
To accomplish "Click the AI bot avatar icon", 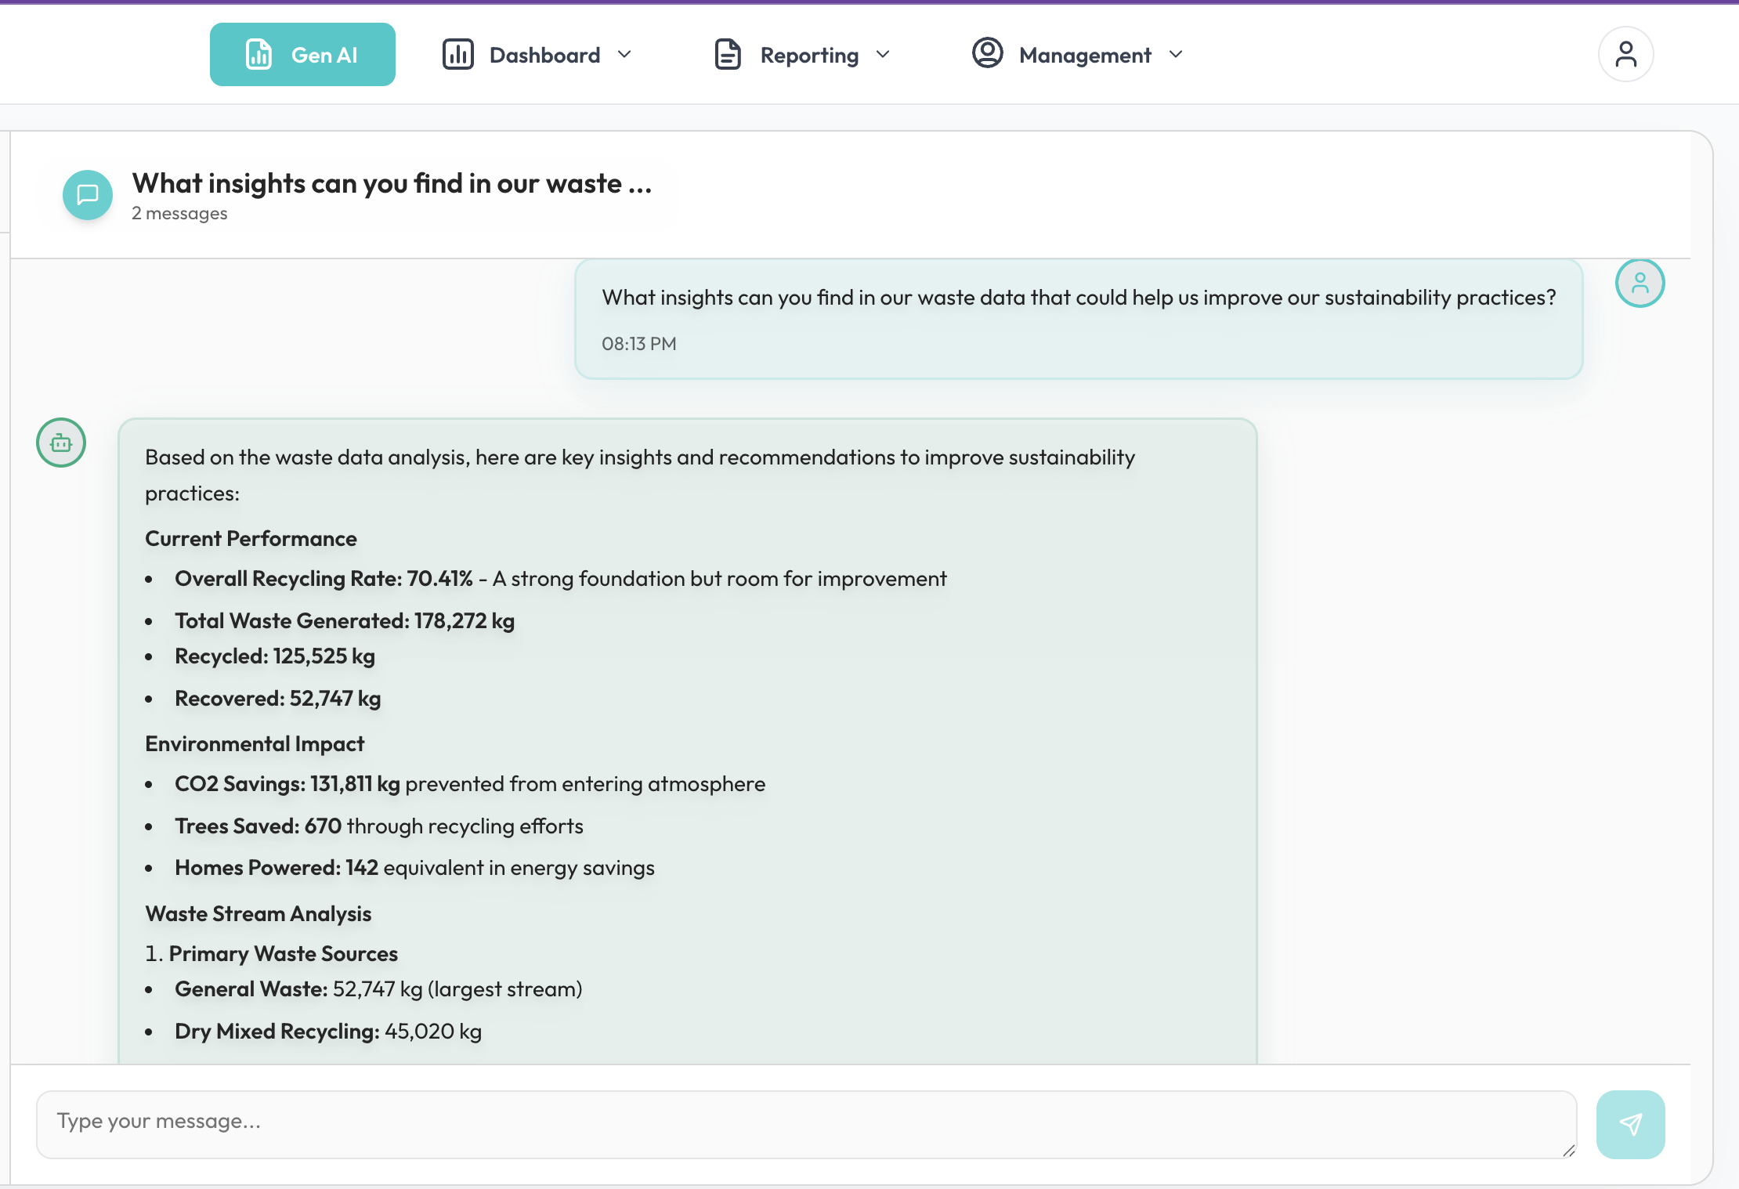I will pyautogui.click(x=61, y=443).
